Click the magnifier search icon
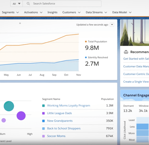Viewport: 149px width, 145px height. tap(28, 4)
